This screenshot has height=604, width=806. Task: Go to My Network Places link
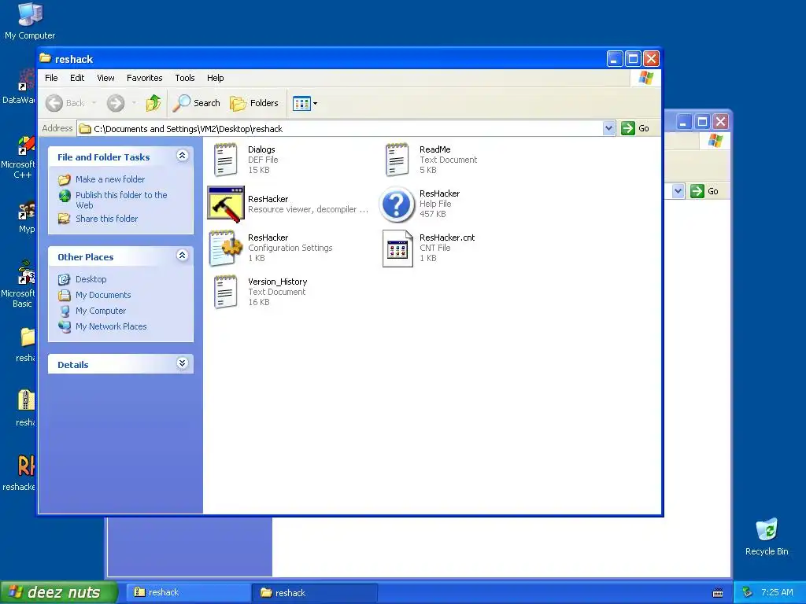pos(111,326)
